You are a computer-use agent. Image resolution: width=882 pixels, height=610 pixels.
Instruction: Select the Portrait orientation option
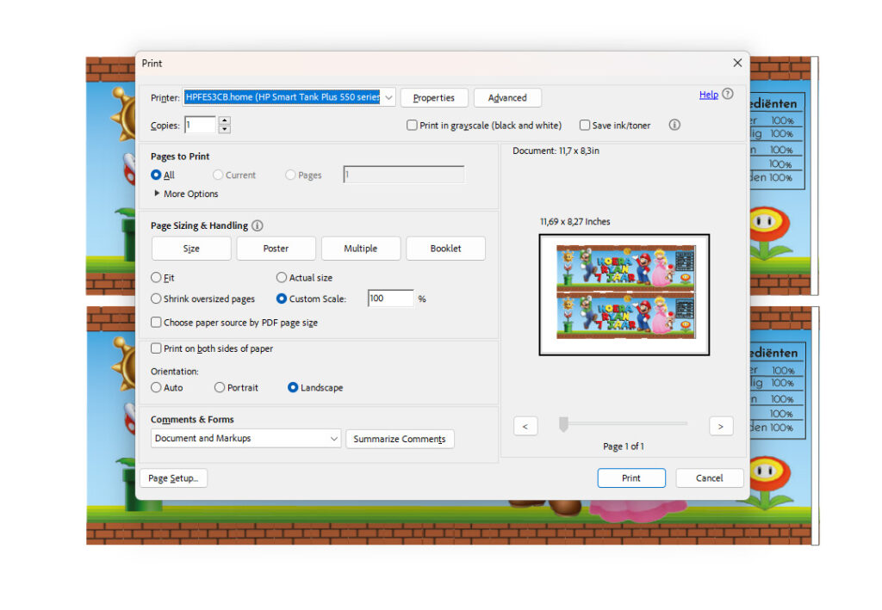point(220,388)
